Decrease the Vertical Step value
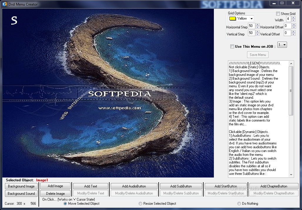 [x=258, y=34]
